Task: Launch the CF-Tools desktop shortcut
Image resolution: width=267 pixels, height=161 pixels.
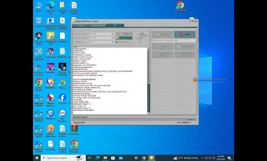Action: click(62, 69)
